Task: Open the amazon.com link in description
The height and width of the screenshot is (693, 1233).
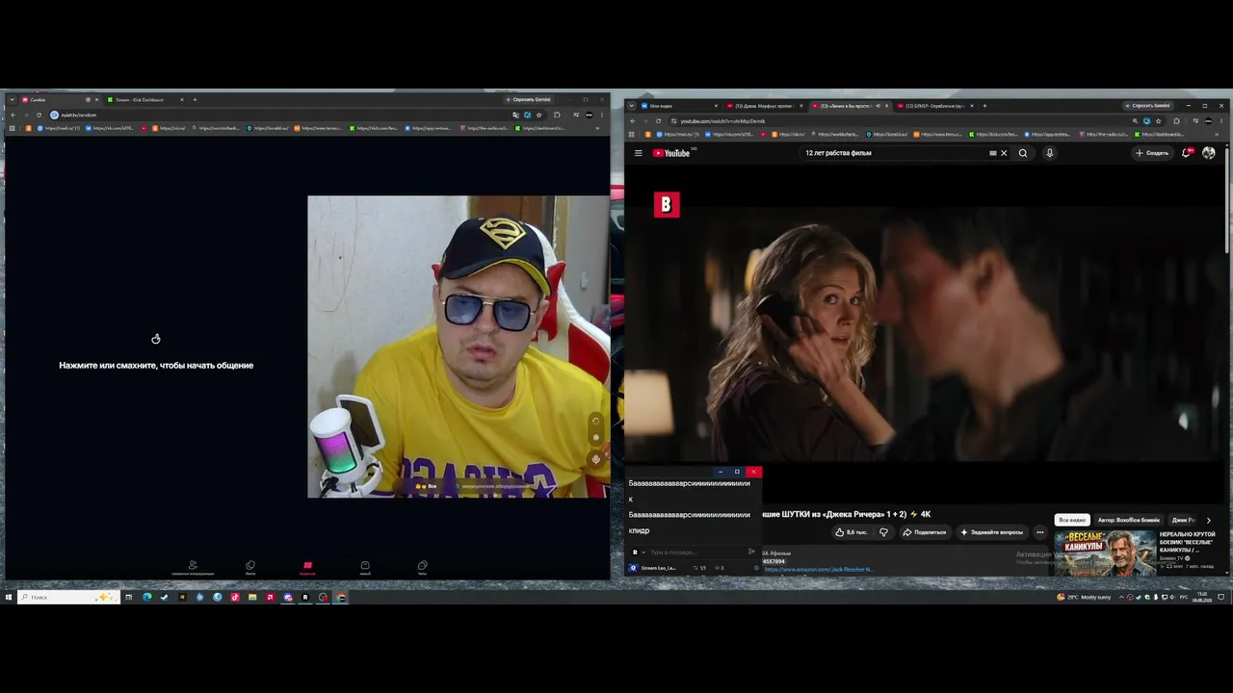Action: [819, 569]
